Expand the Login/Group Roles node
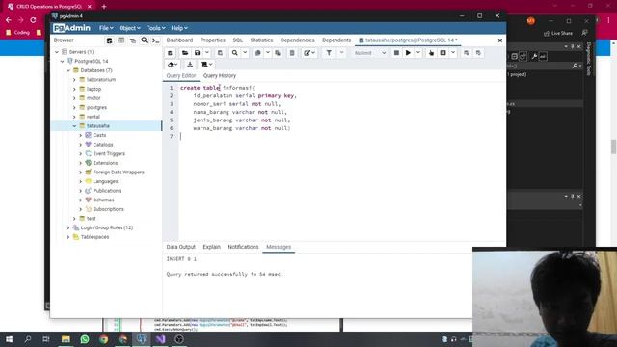The width and height of the screenshot is (617, 347). point(68,227)
